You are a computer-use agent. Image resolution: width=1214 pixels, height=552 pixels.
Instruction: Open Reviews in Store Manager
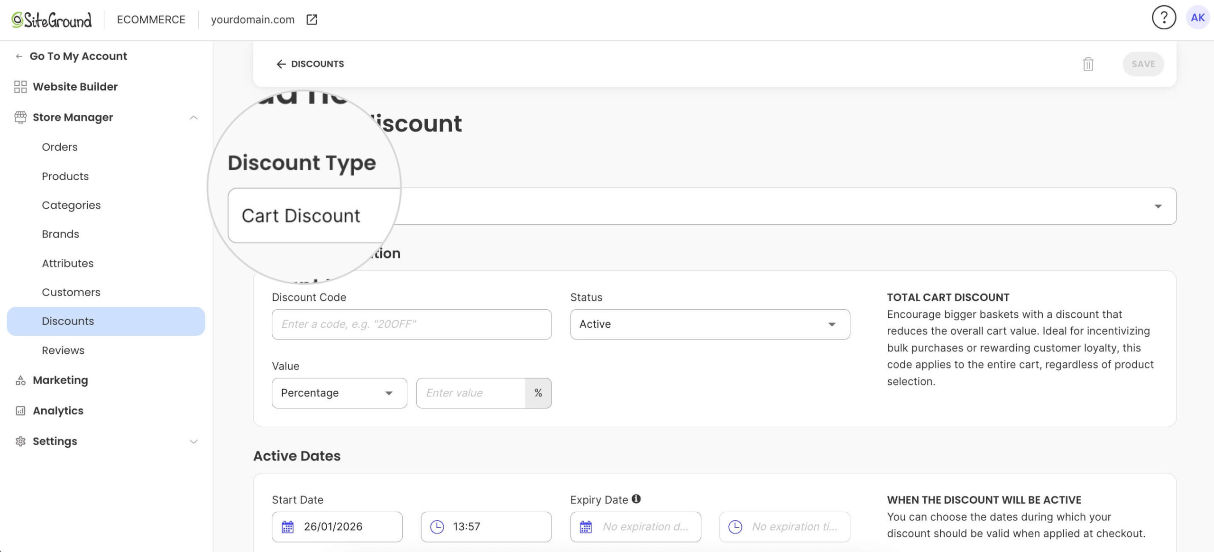(63, 350)
